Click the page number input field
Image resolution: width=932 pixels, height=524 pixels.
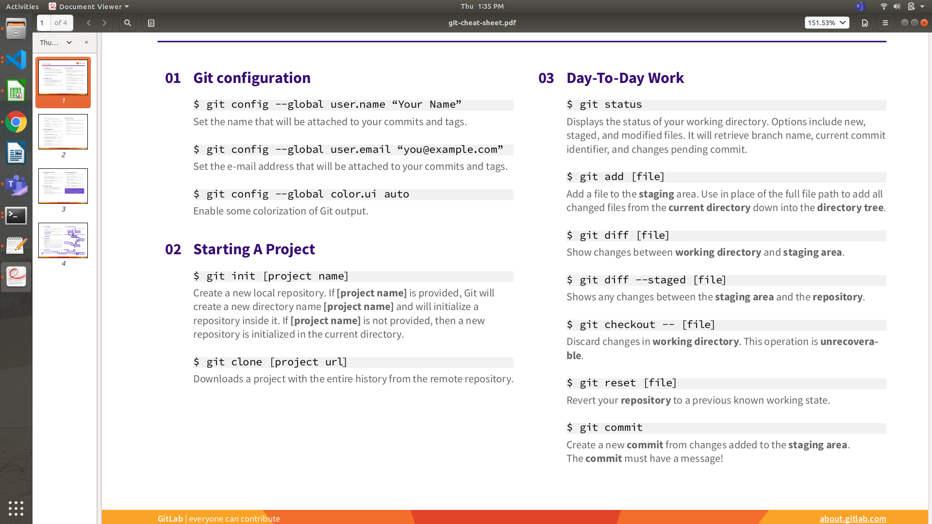[44, 23]
